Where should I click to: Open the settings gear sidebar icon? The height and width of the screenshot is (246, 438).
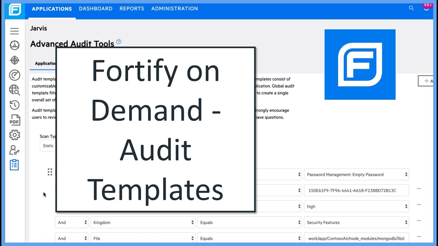coord(14,135)
